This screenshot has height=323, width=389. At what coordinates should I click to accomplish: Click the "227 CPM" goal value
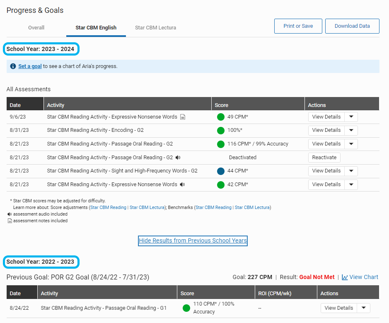coord(260,277)
